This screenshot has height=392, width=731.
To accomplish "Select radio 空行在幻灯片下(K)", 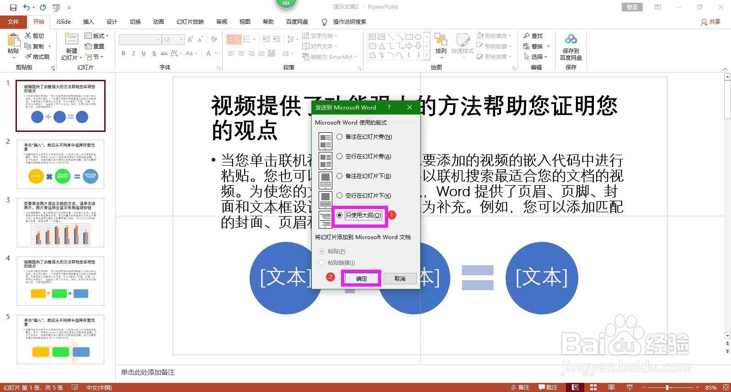I will 339,195.
